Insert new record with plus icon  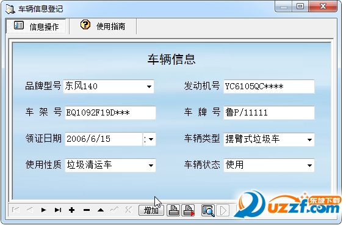pos(72,210)
